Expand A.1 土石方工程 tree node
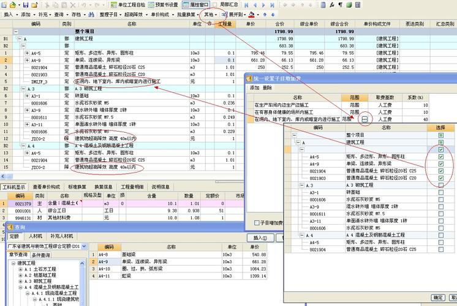Image resolution: width=457 pixels, height=306 pixels. click(x=20, y=269)
